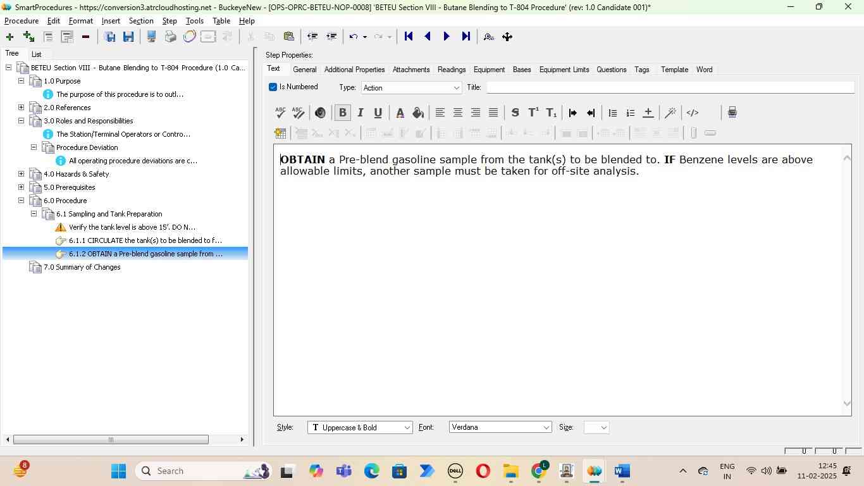Image resolution: width=864 pixels, height=486 pixels.
Task: Apply subscript formatting
Action: point(551,113)
